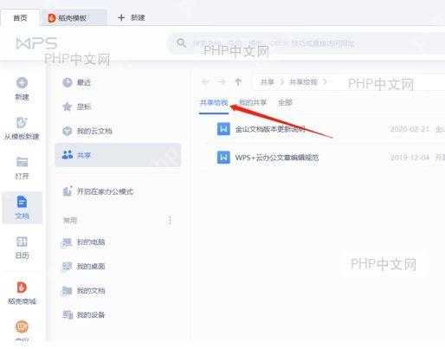
Task: Click the document icon of WPS+云办公文章编辑规范
Action: click(x=223, y=158)
